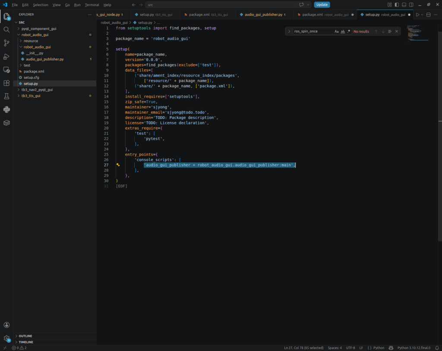
Task: Click errors and warnings count in status bar
Action: [19, 348]
